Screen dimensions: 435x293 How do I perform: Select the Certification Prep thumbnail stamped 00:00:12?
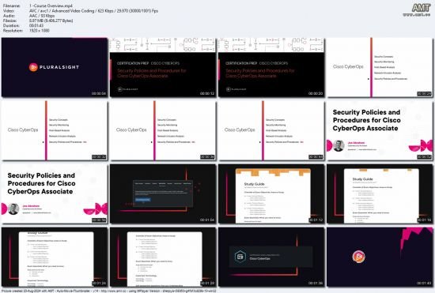click(x=163, y=67)
